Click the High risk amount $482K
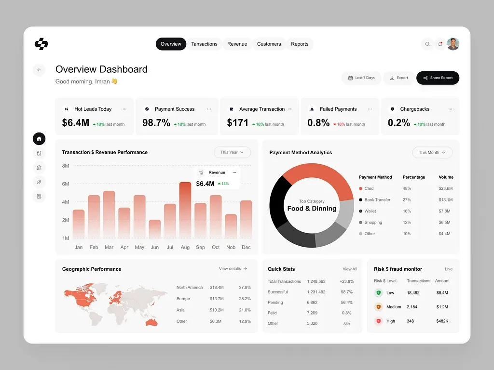494x370 pixels. click(442, 321)
